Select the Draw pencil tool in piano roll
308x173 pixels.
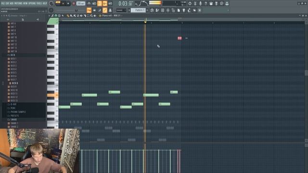tap(68, 16)
